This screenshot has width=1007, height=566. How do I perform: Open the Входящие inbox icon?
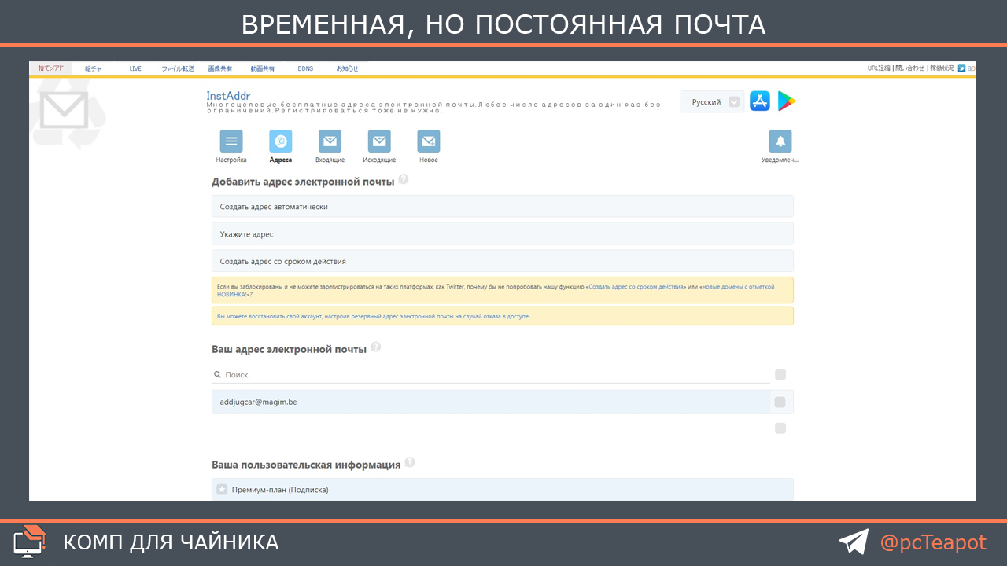330,141
